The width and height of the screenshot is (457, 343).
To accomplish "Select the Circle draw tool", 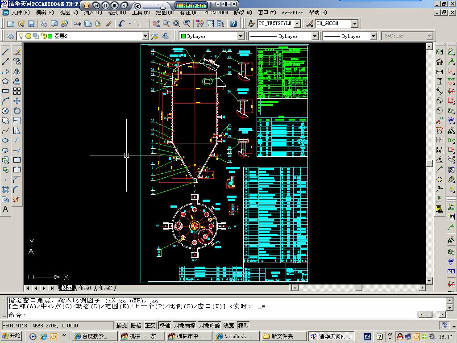I will click(5, 111).
